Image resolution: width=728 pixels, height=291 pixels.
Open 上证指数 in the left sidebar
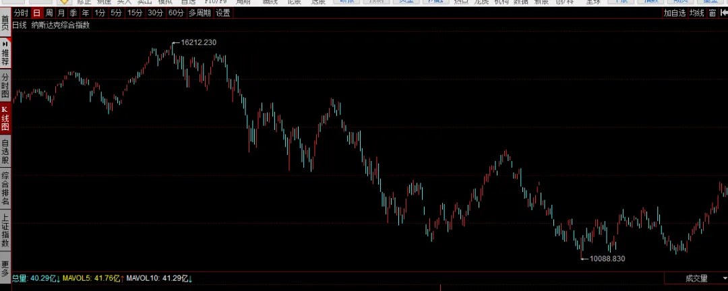pyautogui.click(x=5, y=230)
